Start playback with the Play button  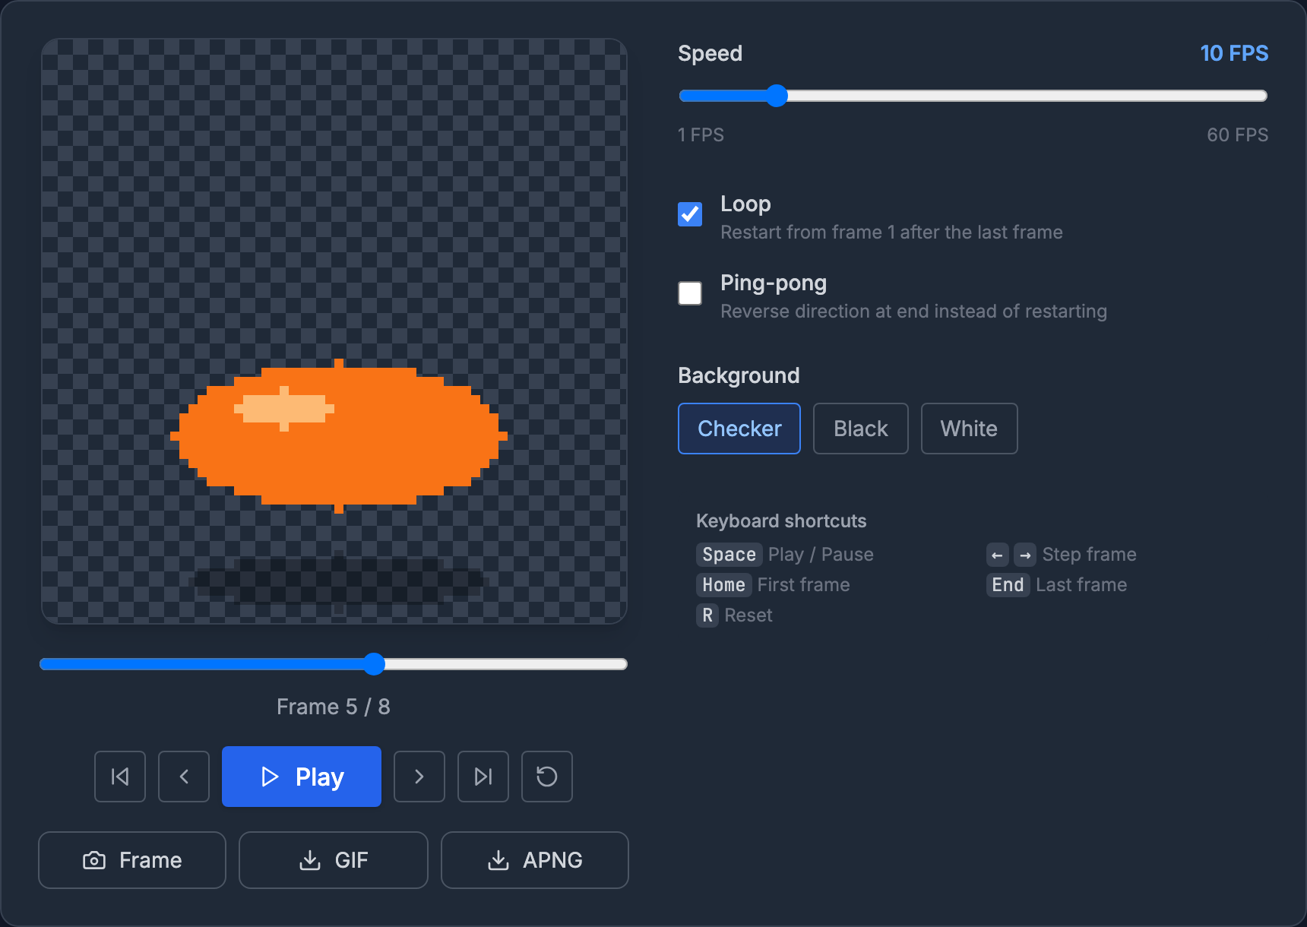pyautogui.click(x=302, y=777)
